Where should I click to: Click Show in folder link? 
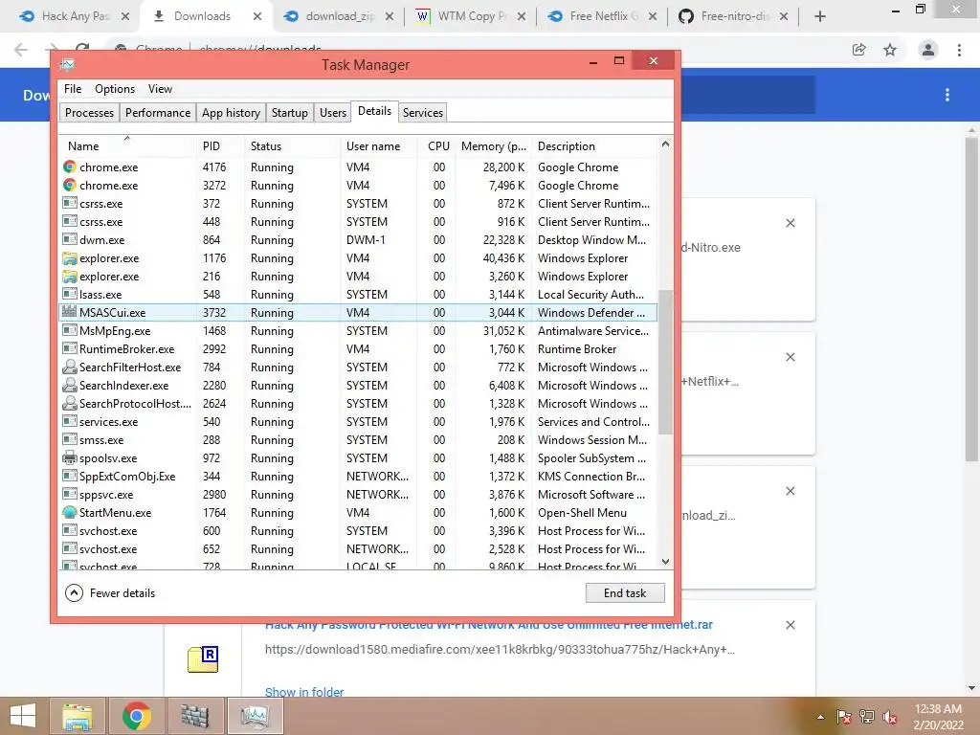(x=304, y=692)
